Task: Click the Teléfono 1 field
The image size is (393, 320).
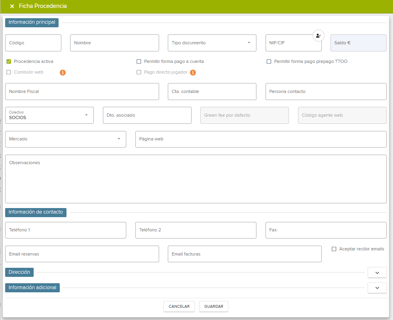Action: tap(66, 230)
